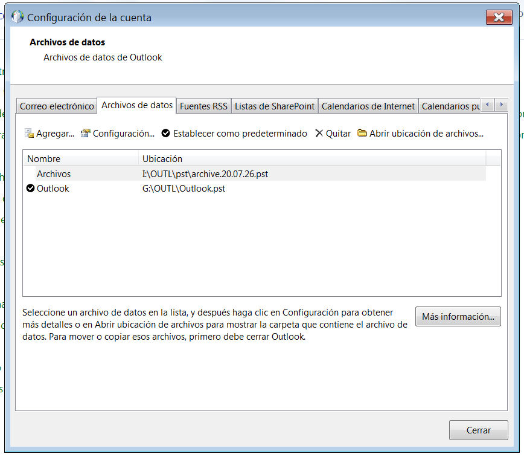Click the Establecer como predeterminado checkmark icon
Image resolution: width=524 pixels, height=457 pixels.
tap(166, 134)
